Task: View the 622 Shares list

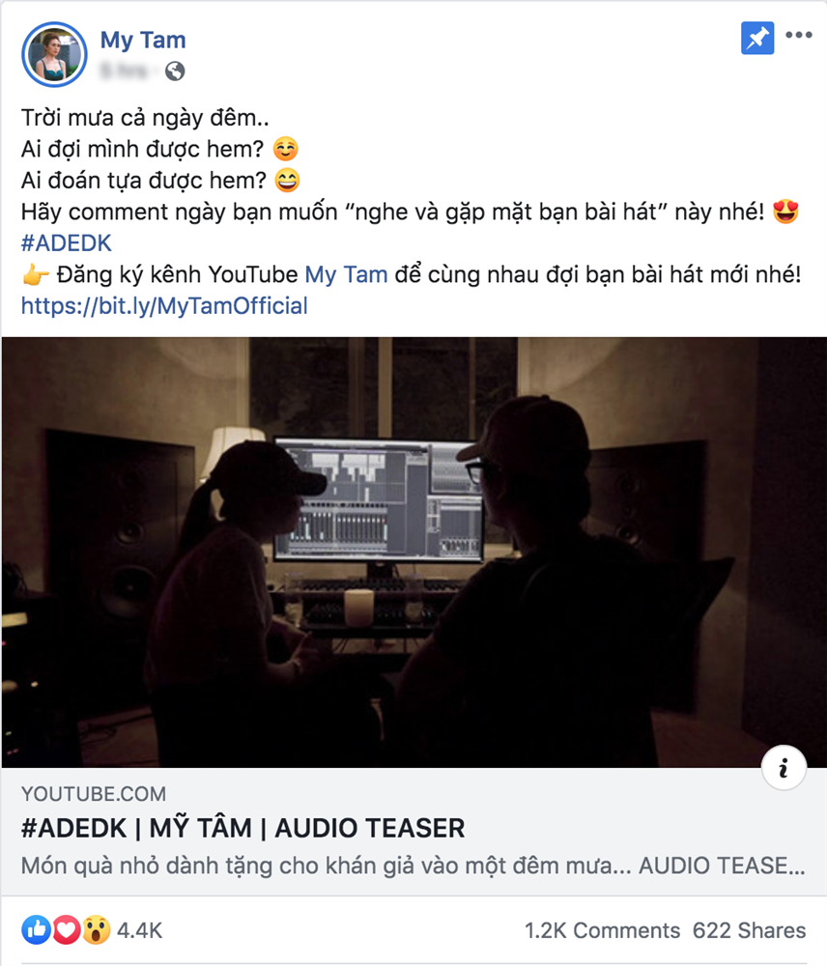Action: [750, 930]
